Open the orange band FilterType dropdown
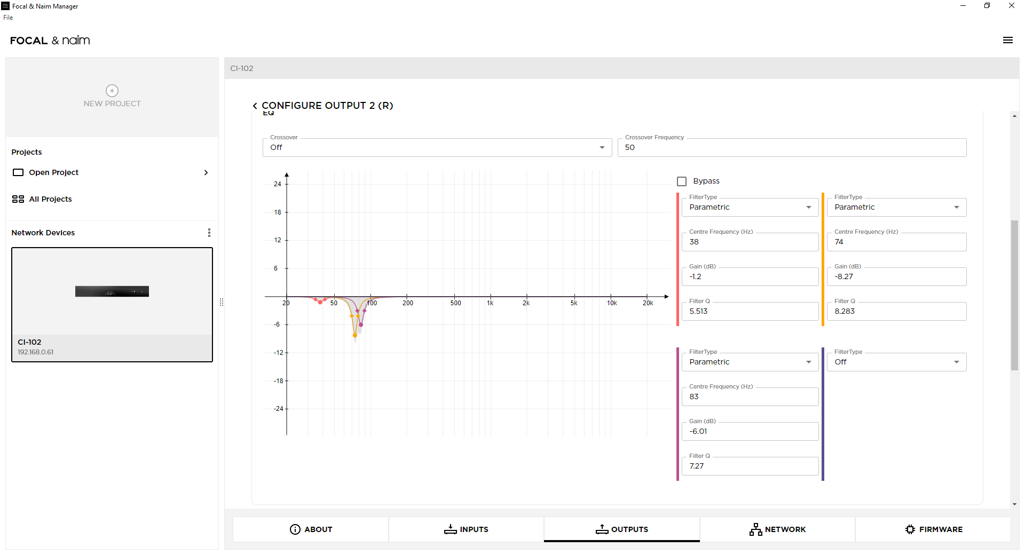 896,208
